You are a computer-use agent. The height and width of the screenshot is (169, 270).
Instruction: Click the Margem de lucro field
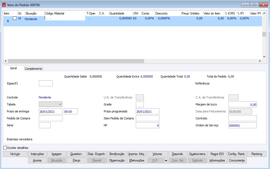coord(243,104)
